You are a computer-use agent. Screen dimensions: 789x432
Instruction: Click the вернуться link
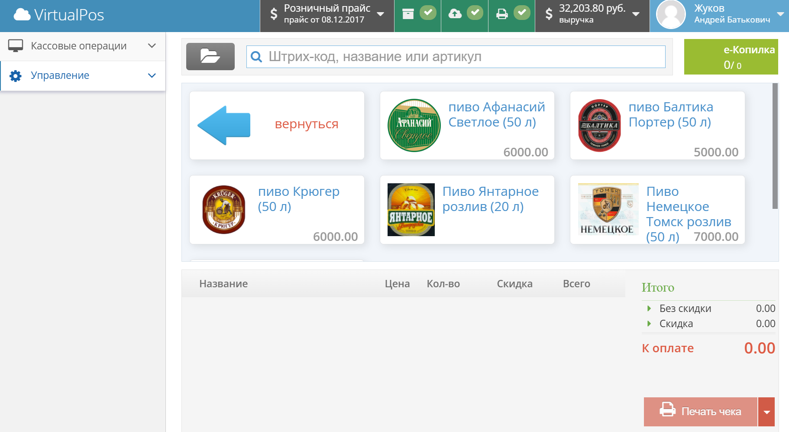click(x=307, y=124)
